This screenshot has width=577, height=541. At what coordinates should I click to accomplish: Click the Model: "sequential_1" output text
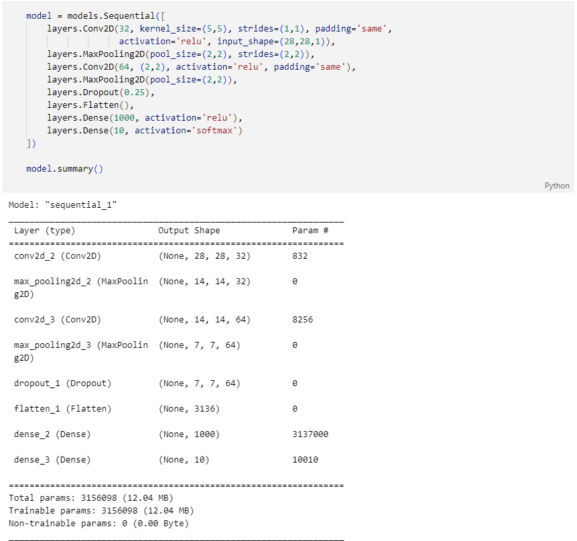click(62, 204)
